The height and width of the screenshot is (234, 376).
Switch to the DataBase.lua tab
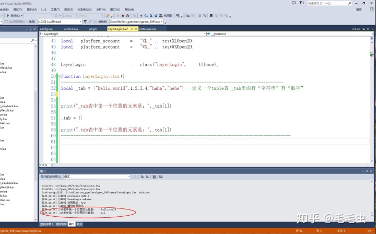tap(148, 29)
